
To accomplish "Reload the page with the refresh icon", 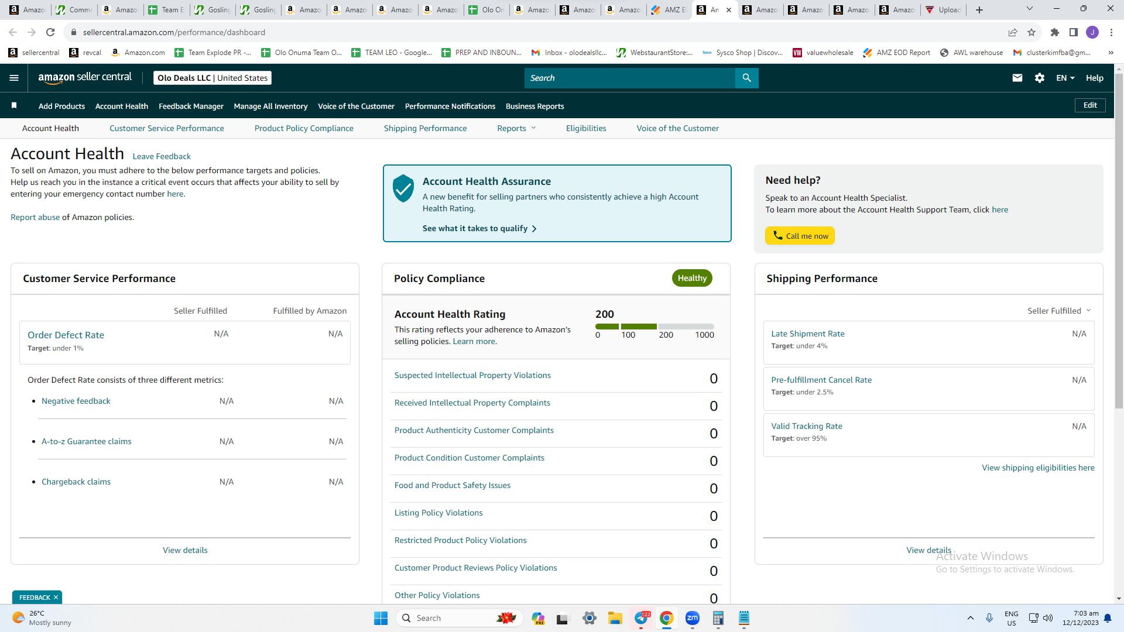I will (50, 32).
